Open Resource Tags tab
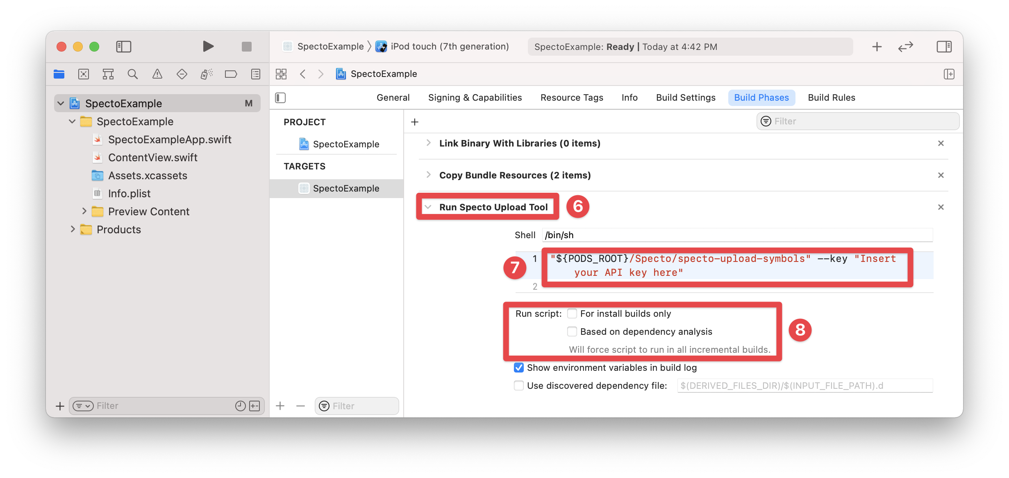Viewport: 1009px width, 478px height. (572, 98)
